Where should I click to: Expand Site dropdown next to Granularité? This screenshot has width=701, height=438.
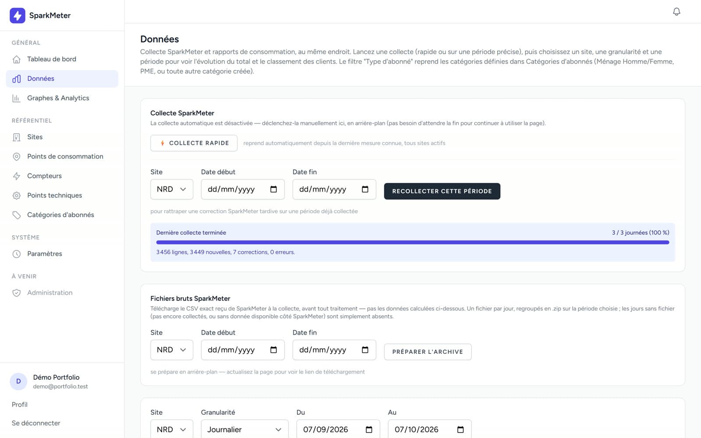[172, 429]
